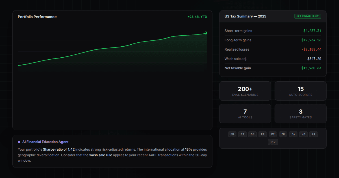The height and width of the screenshot is (178, 339).
Task: Select the ES language chip
Action: 242,134
